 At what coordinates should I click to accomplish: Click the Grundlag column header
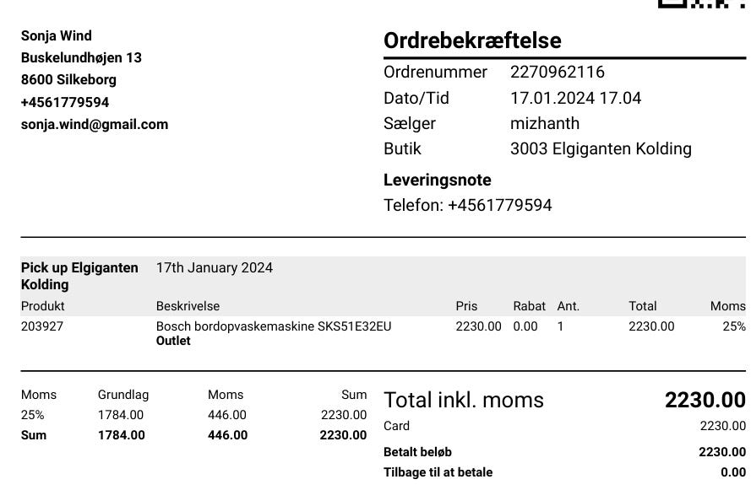pos(123,395)
